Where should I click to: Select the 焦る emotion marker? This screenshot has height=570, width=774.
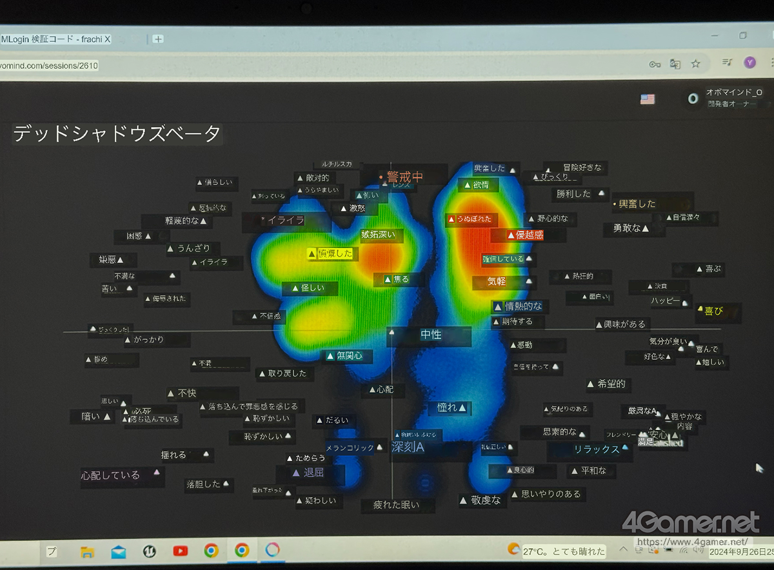pos(397,279)
